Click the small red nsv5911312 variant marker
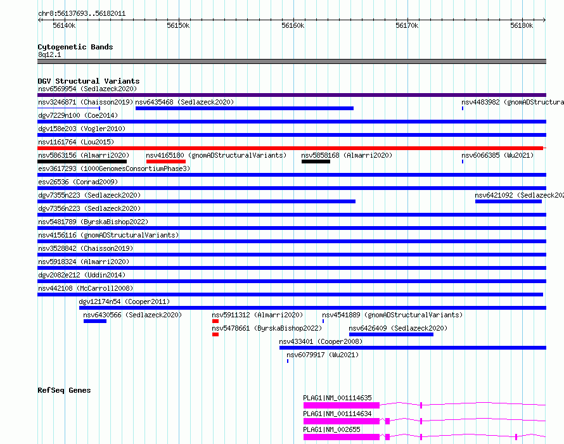Image resolution: width=564 pixels, height=444 pixels. pyautogui.click(x=215, y=321)
